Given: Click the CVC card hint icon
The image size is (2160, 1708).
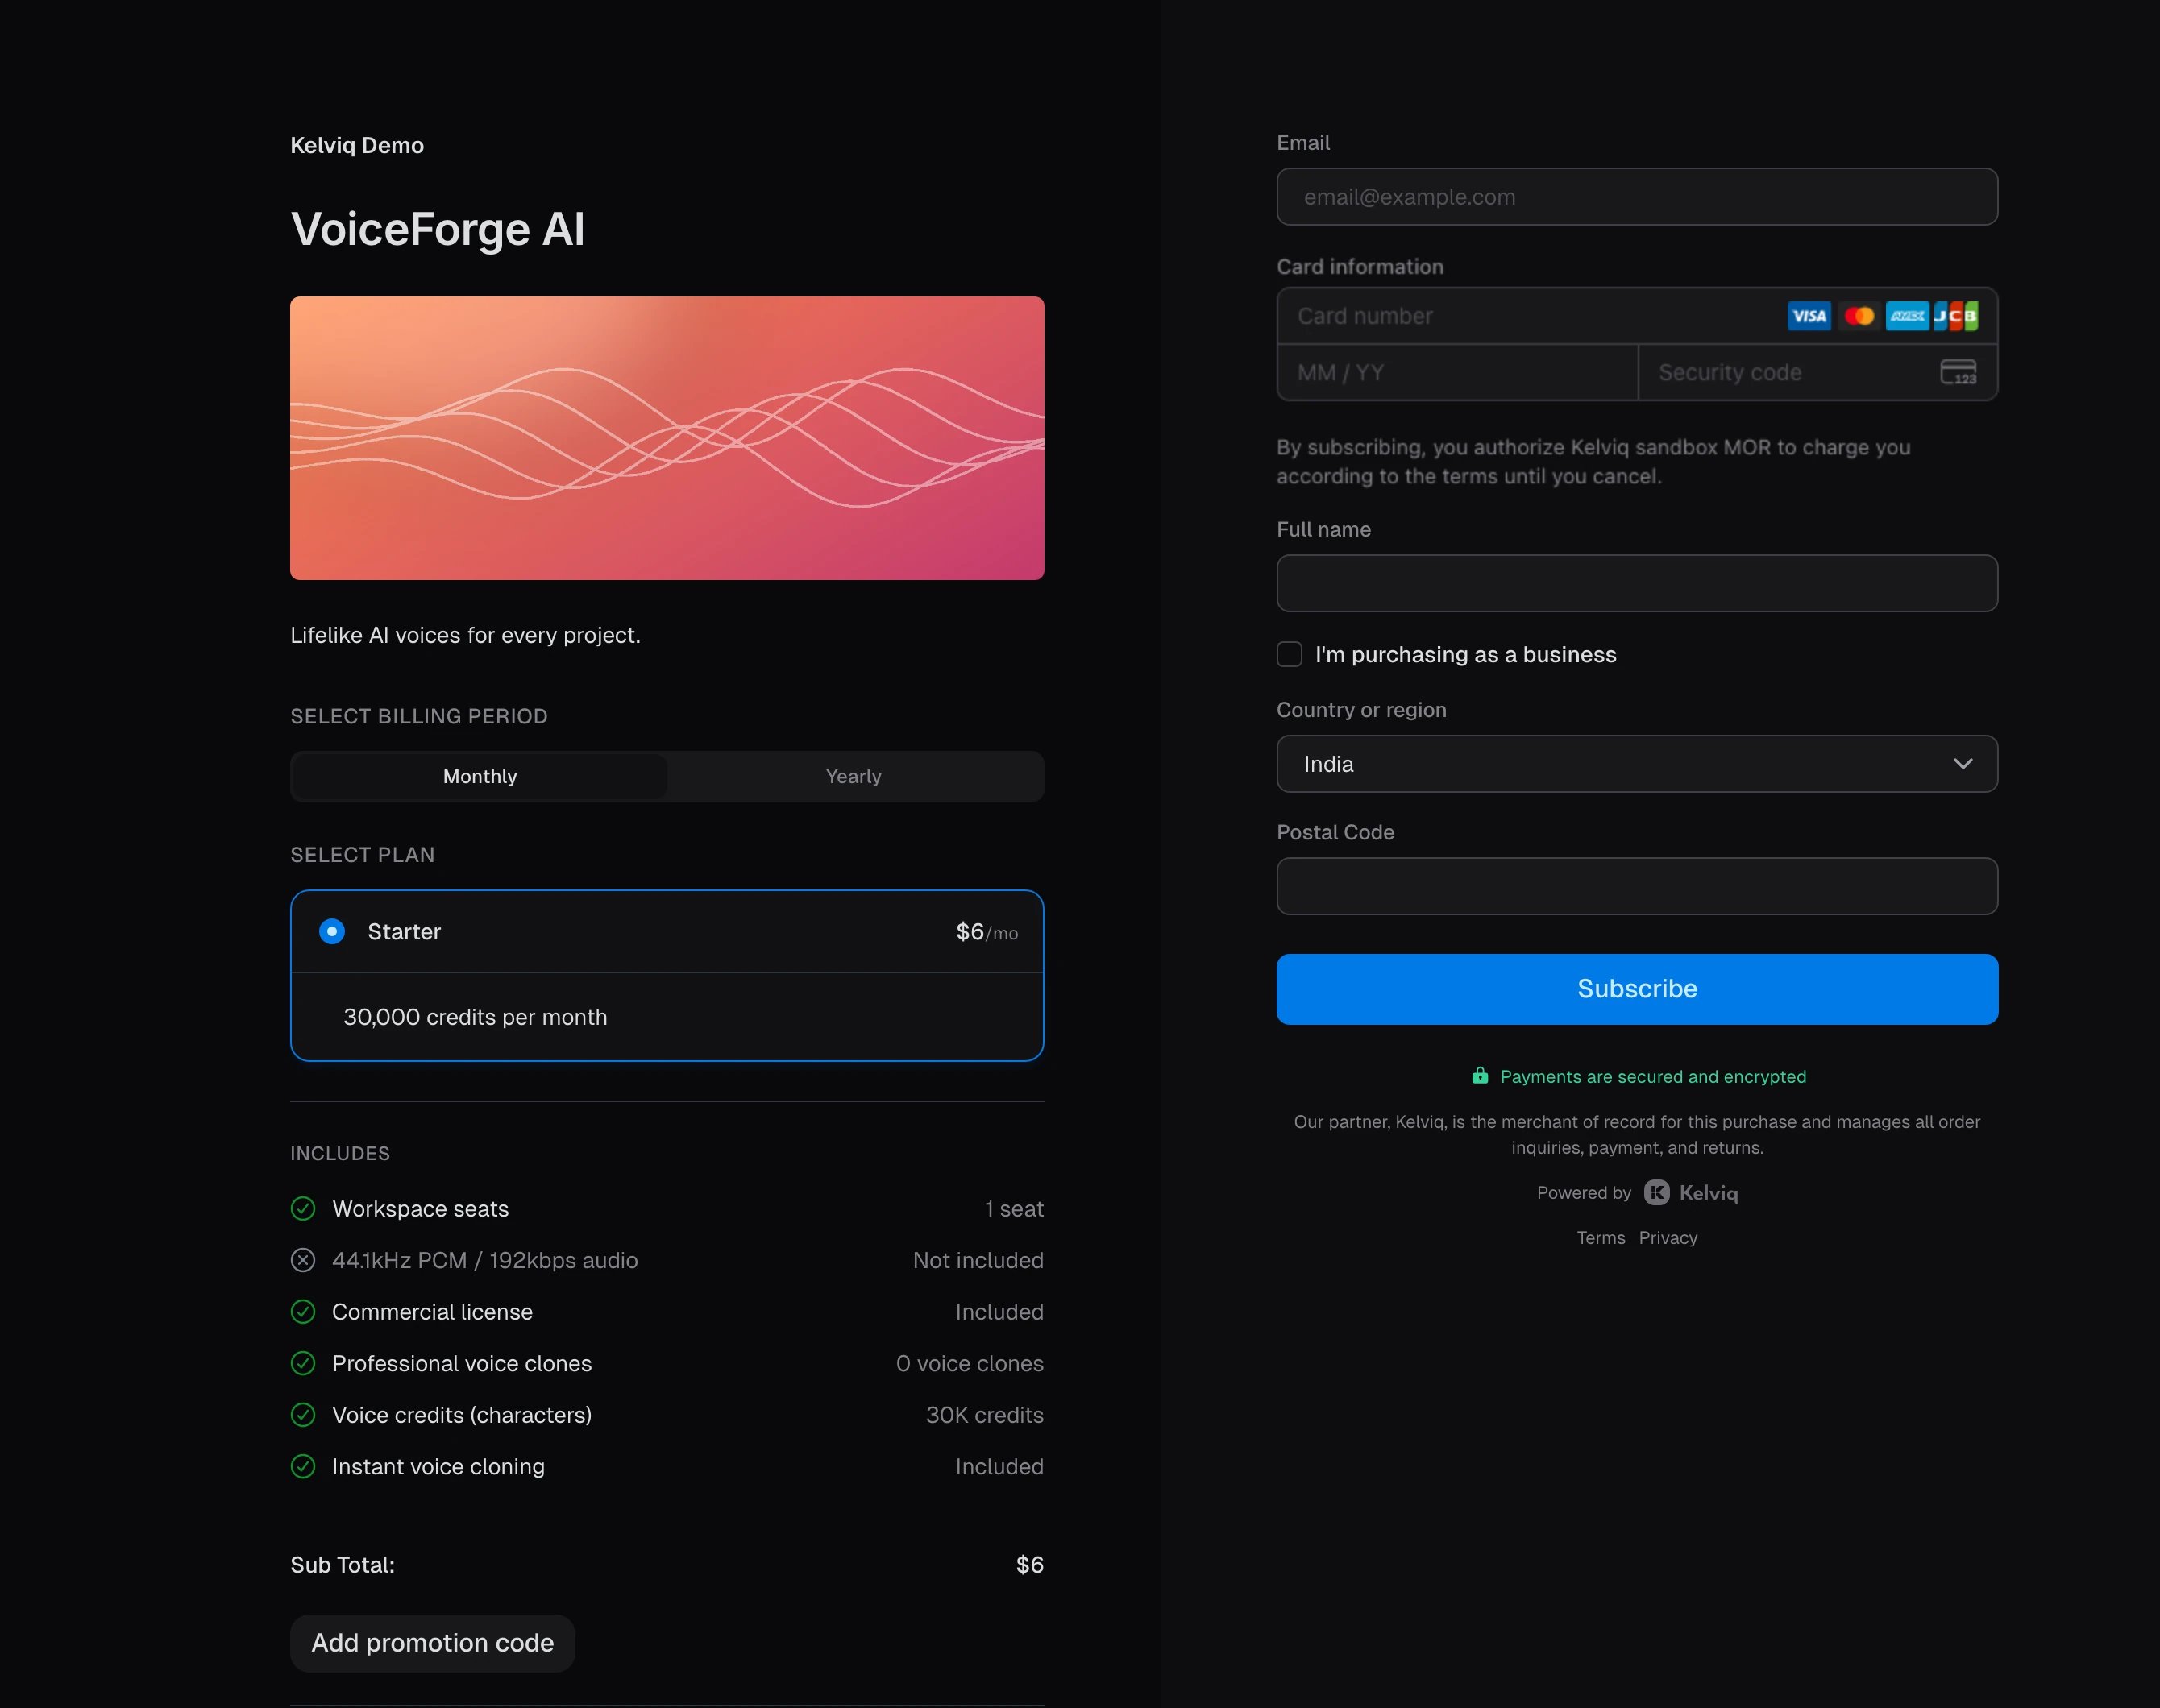Looking at the screenshot, I should tap(1958, 372).
